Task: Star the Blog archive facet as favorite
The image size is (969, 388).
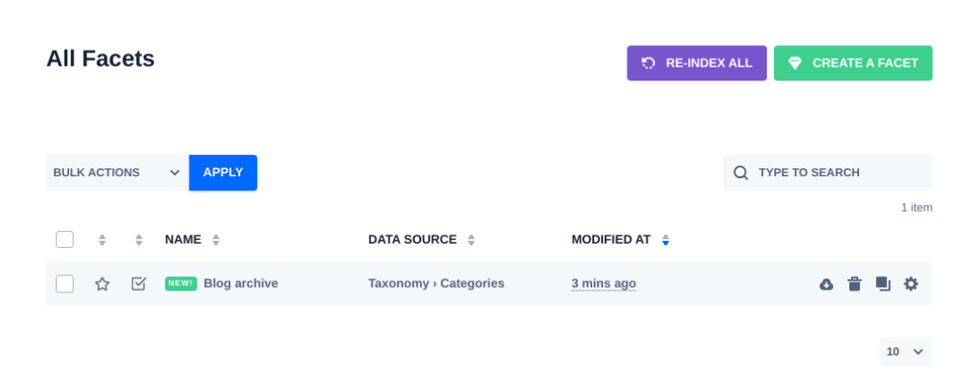Action: click(x=102, y=284)
